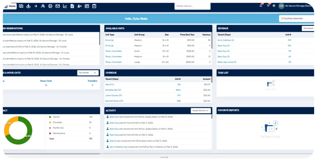Open unit 112 in Revenue list

pos(290,62)
